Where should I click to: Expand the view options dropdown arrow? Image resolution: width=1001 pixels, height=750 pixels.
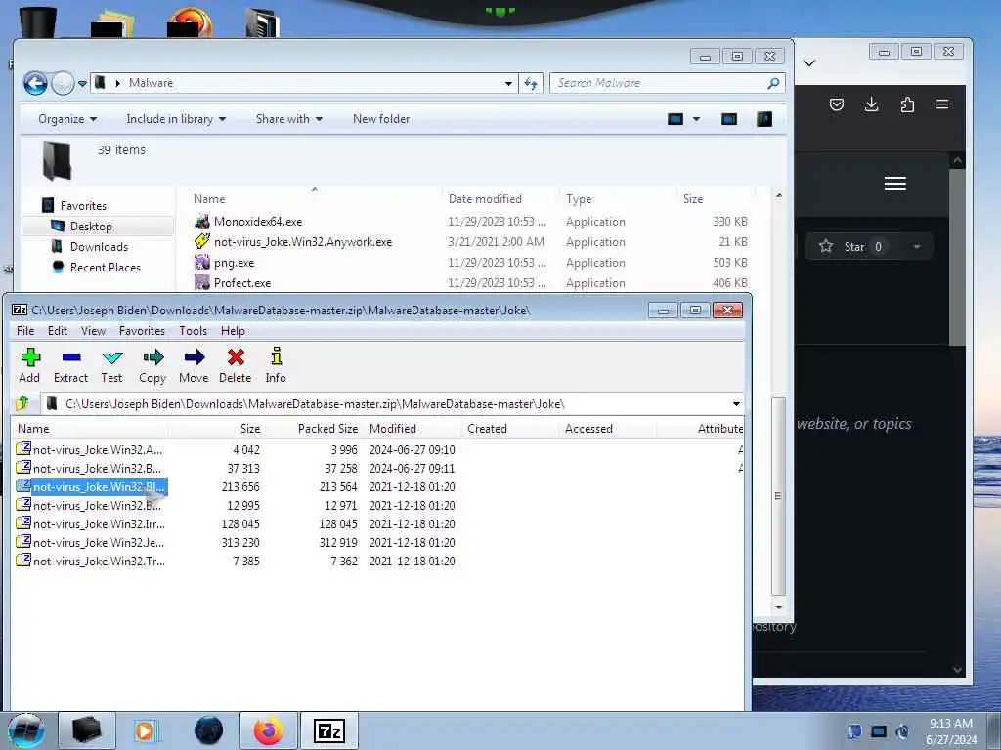[696, 119]
